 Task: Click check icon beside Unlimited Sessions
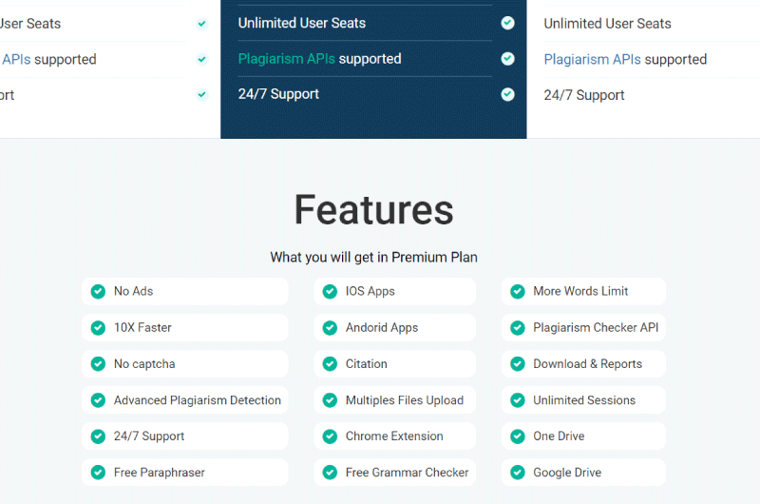[518, 400]
